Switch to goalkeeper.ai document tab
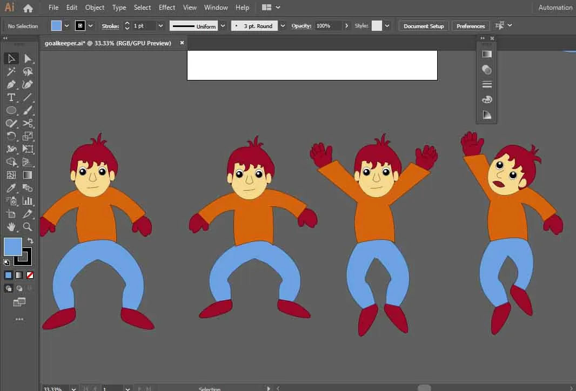The height and width of the screenshot is (391, 576). point(108,43)
